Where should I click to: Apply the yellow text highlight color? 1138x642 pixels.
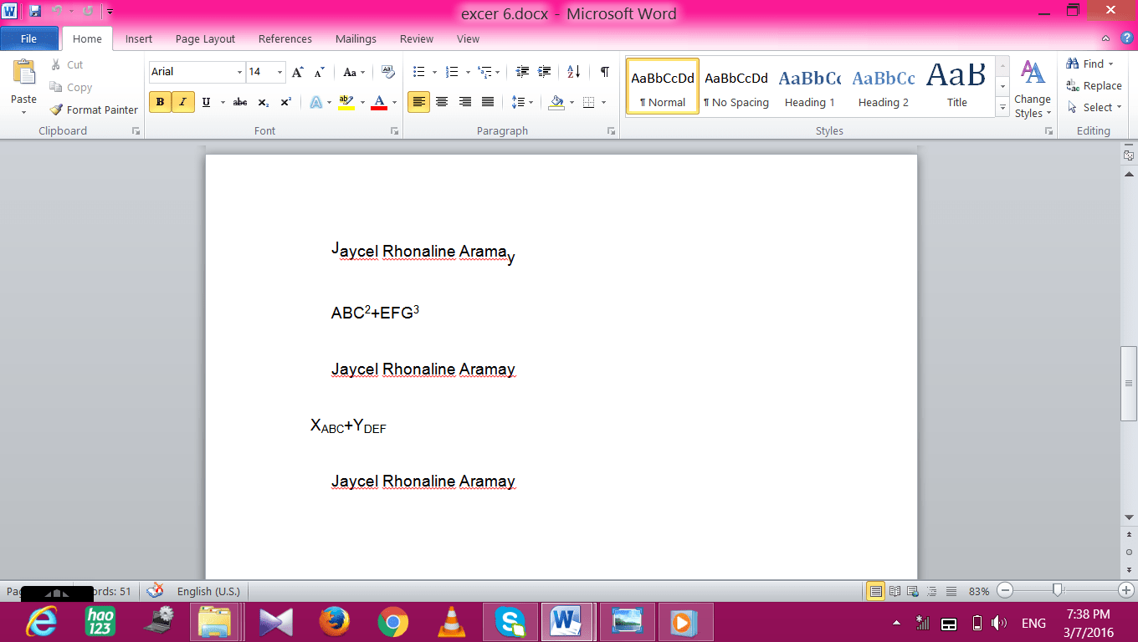tap(346, 102)
